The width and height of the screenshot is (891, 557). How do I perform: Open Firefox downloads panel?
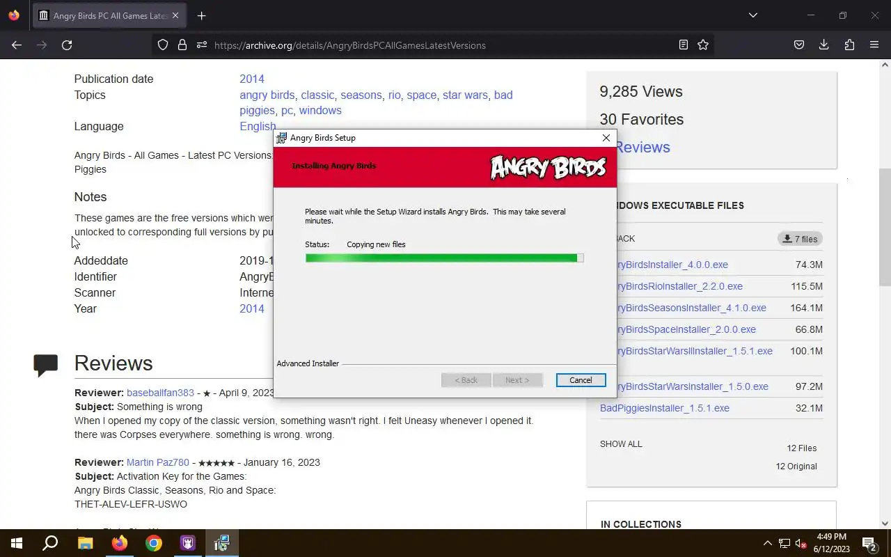tap(824, 45)
